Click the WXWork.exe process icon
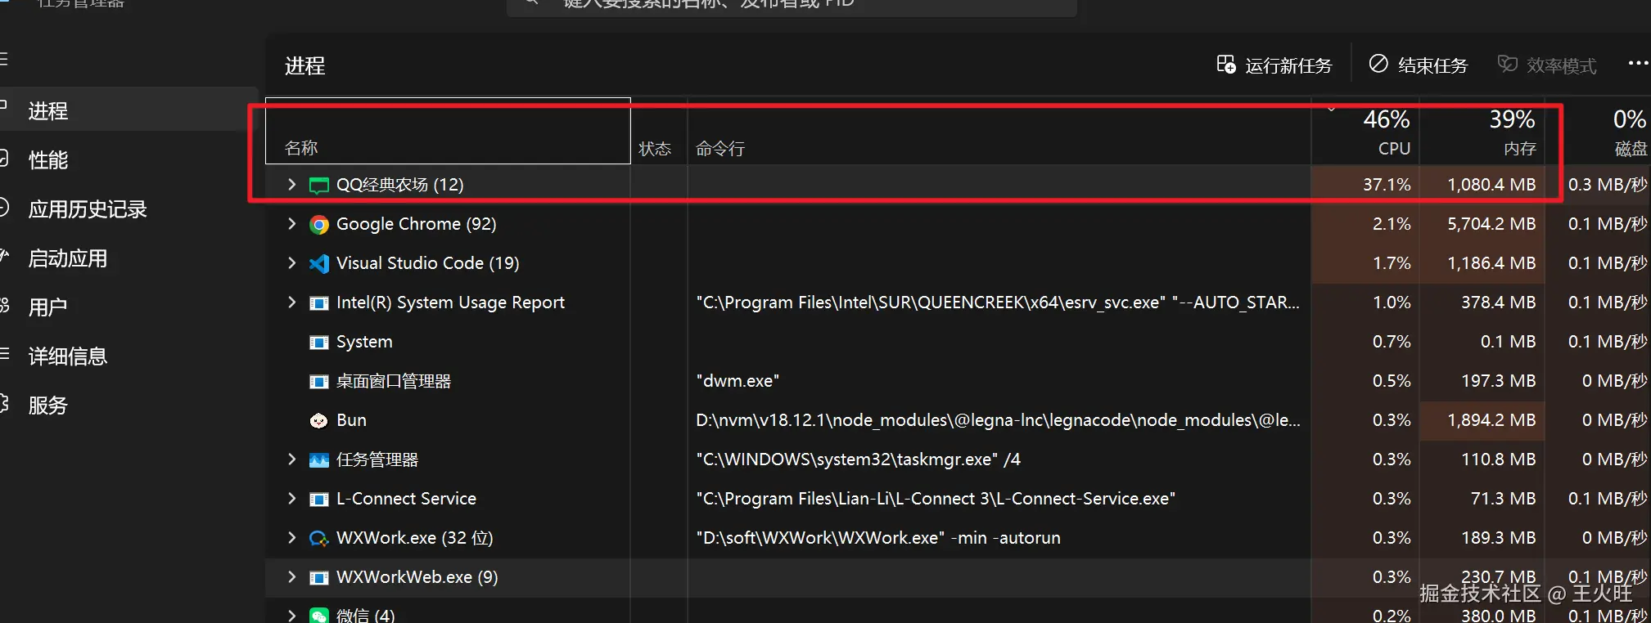 [x=319, y=539]
